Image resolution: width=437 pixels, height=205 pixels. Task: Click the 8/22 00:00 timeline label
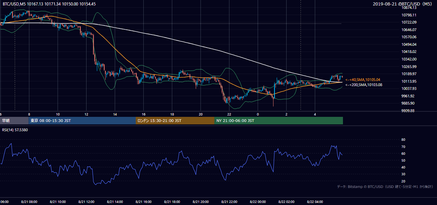coord(258,202)
